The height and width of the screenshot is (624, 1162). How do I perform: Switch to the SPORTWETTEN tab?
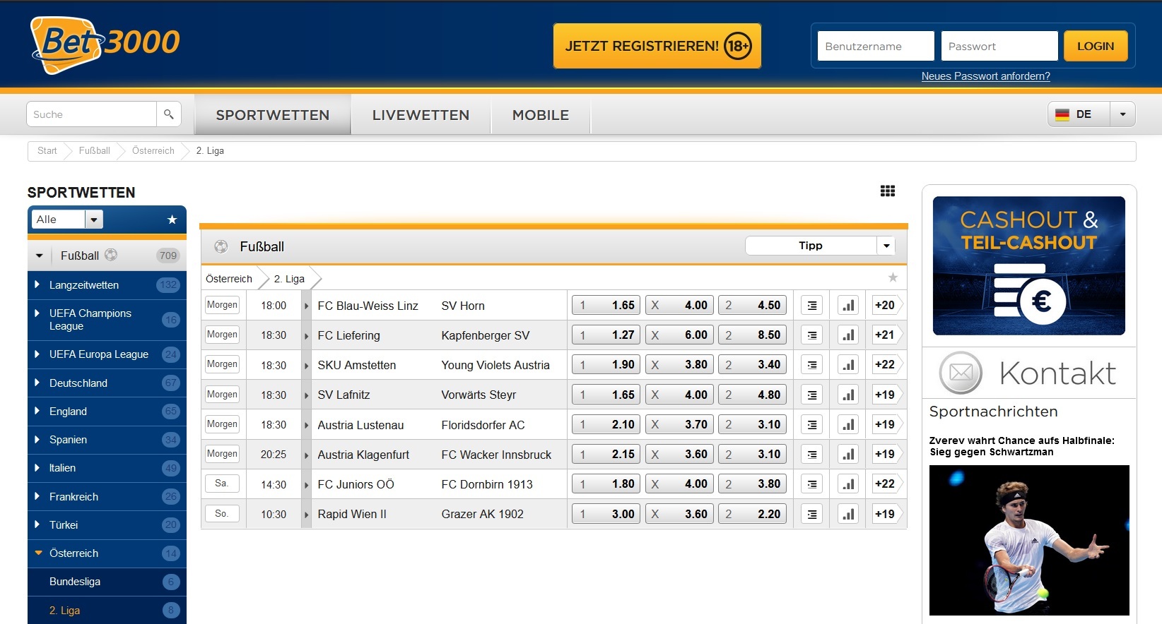[x=273, y=114]
